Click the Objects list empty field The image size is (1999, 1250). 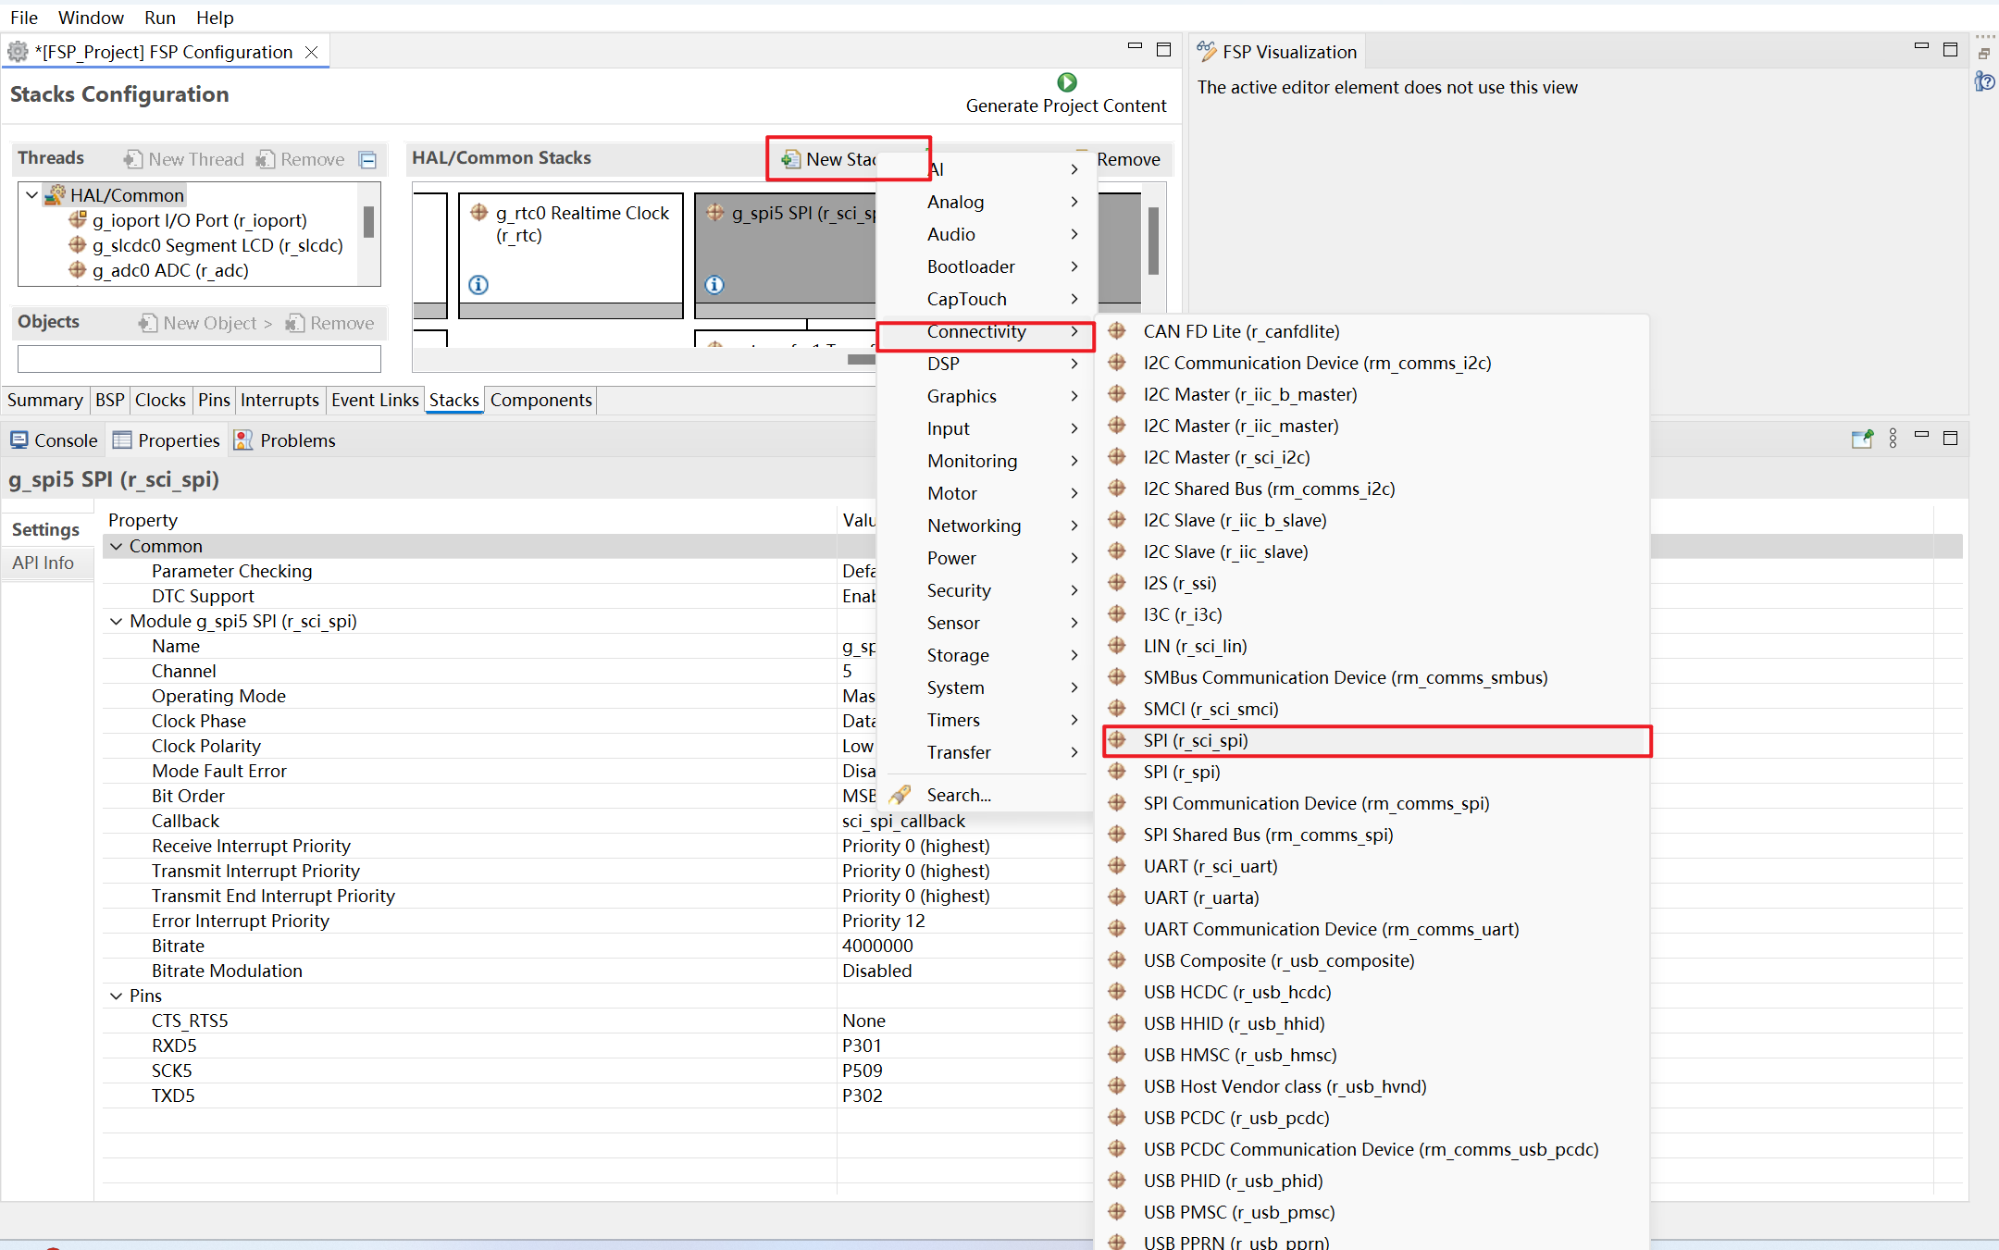pos(199,358)
